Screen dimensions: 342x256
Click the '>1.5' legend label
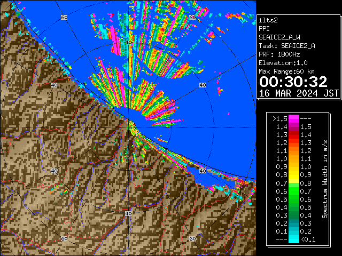pos(280,119)
